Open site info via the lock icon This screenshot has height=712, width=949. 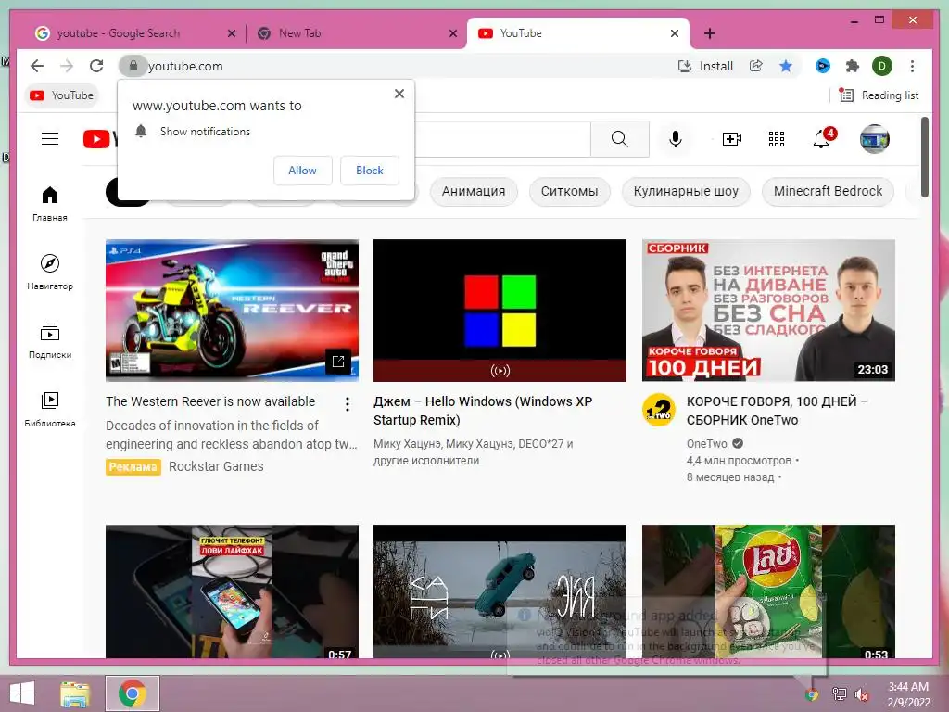[x=133, y=66]
